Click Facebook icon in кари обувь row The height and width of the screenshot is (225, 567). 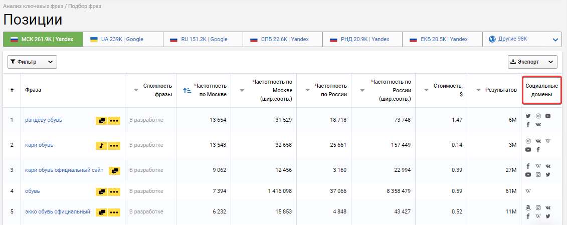[x=538, y=149]
